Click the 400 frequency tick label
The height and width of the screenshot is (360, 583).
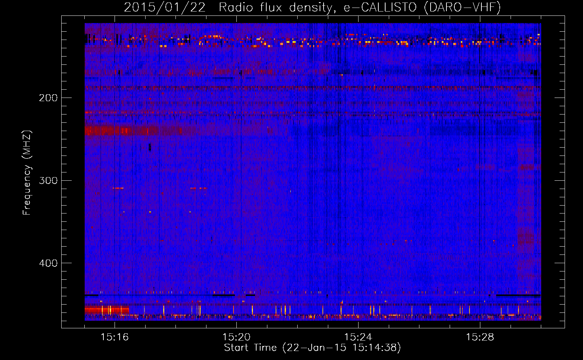click(x=48, y=263)
